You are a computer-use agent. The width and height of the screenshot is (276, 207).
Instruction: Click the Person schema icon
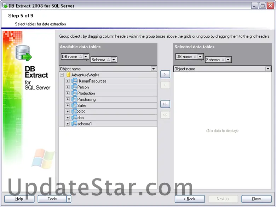click(x=74, y=87)
